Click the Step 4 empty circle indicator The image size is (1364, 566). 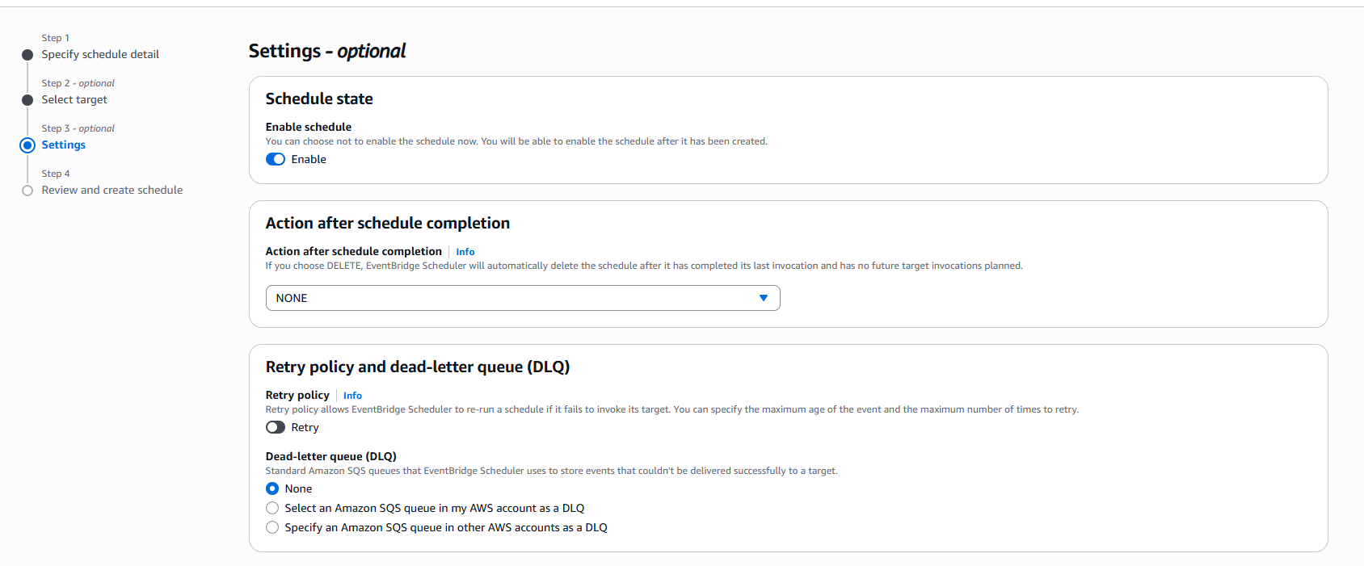tap(27, 191)
